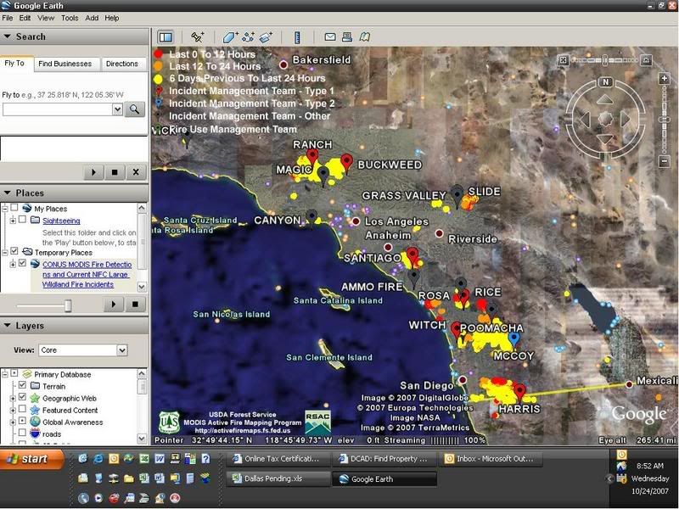Click the Add Path toolbar icon
Image resolution: width=679 pixels, height=509 pixels.
tap(248, 37)
